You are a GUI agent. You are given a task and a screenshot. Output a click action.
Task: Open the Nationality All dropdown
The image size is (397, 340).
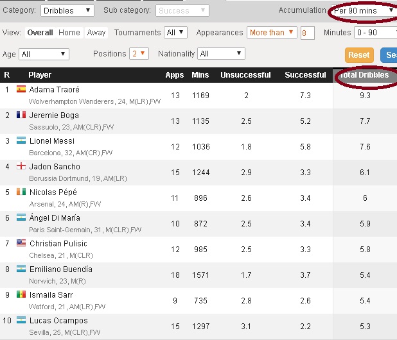pyautogui.click(x=221, y=54)
